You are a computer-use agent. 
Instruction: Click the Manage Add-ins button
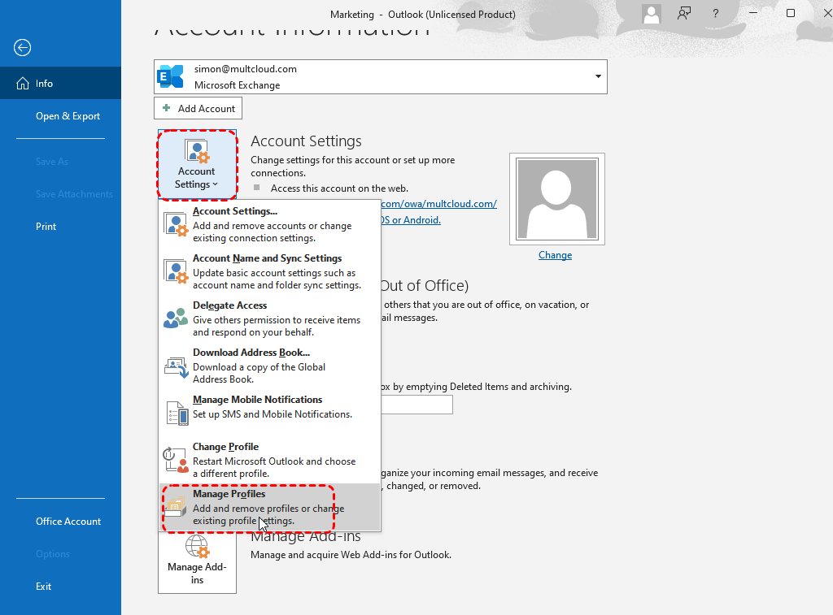tap(197, 562)
